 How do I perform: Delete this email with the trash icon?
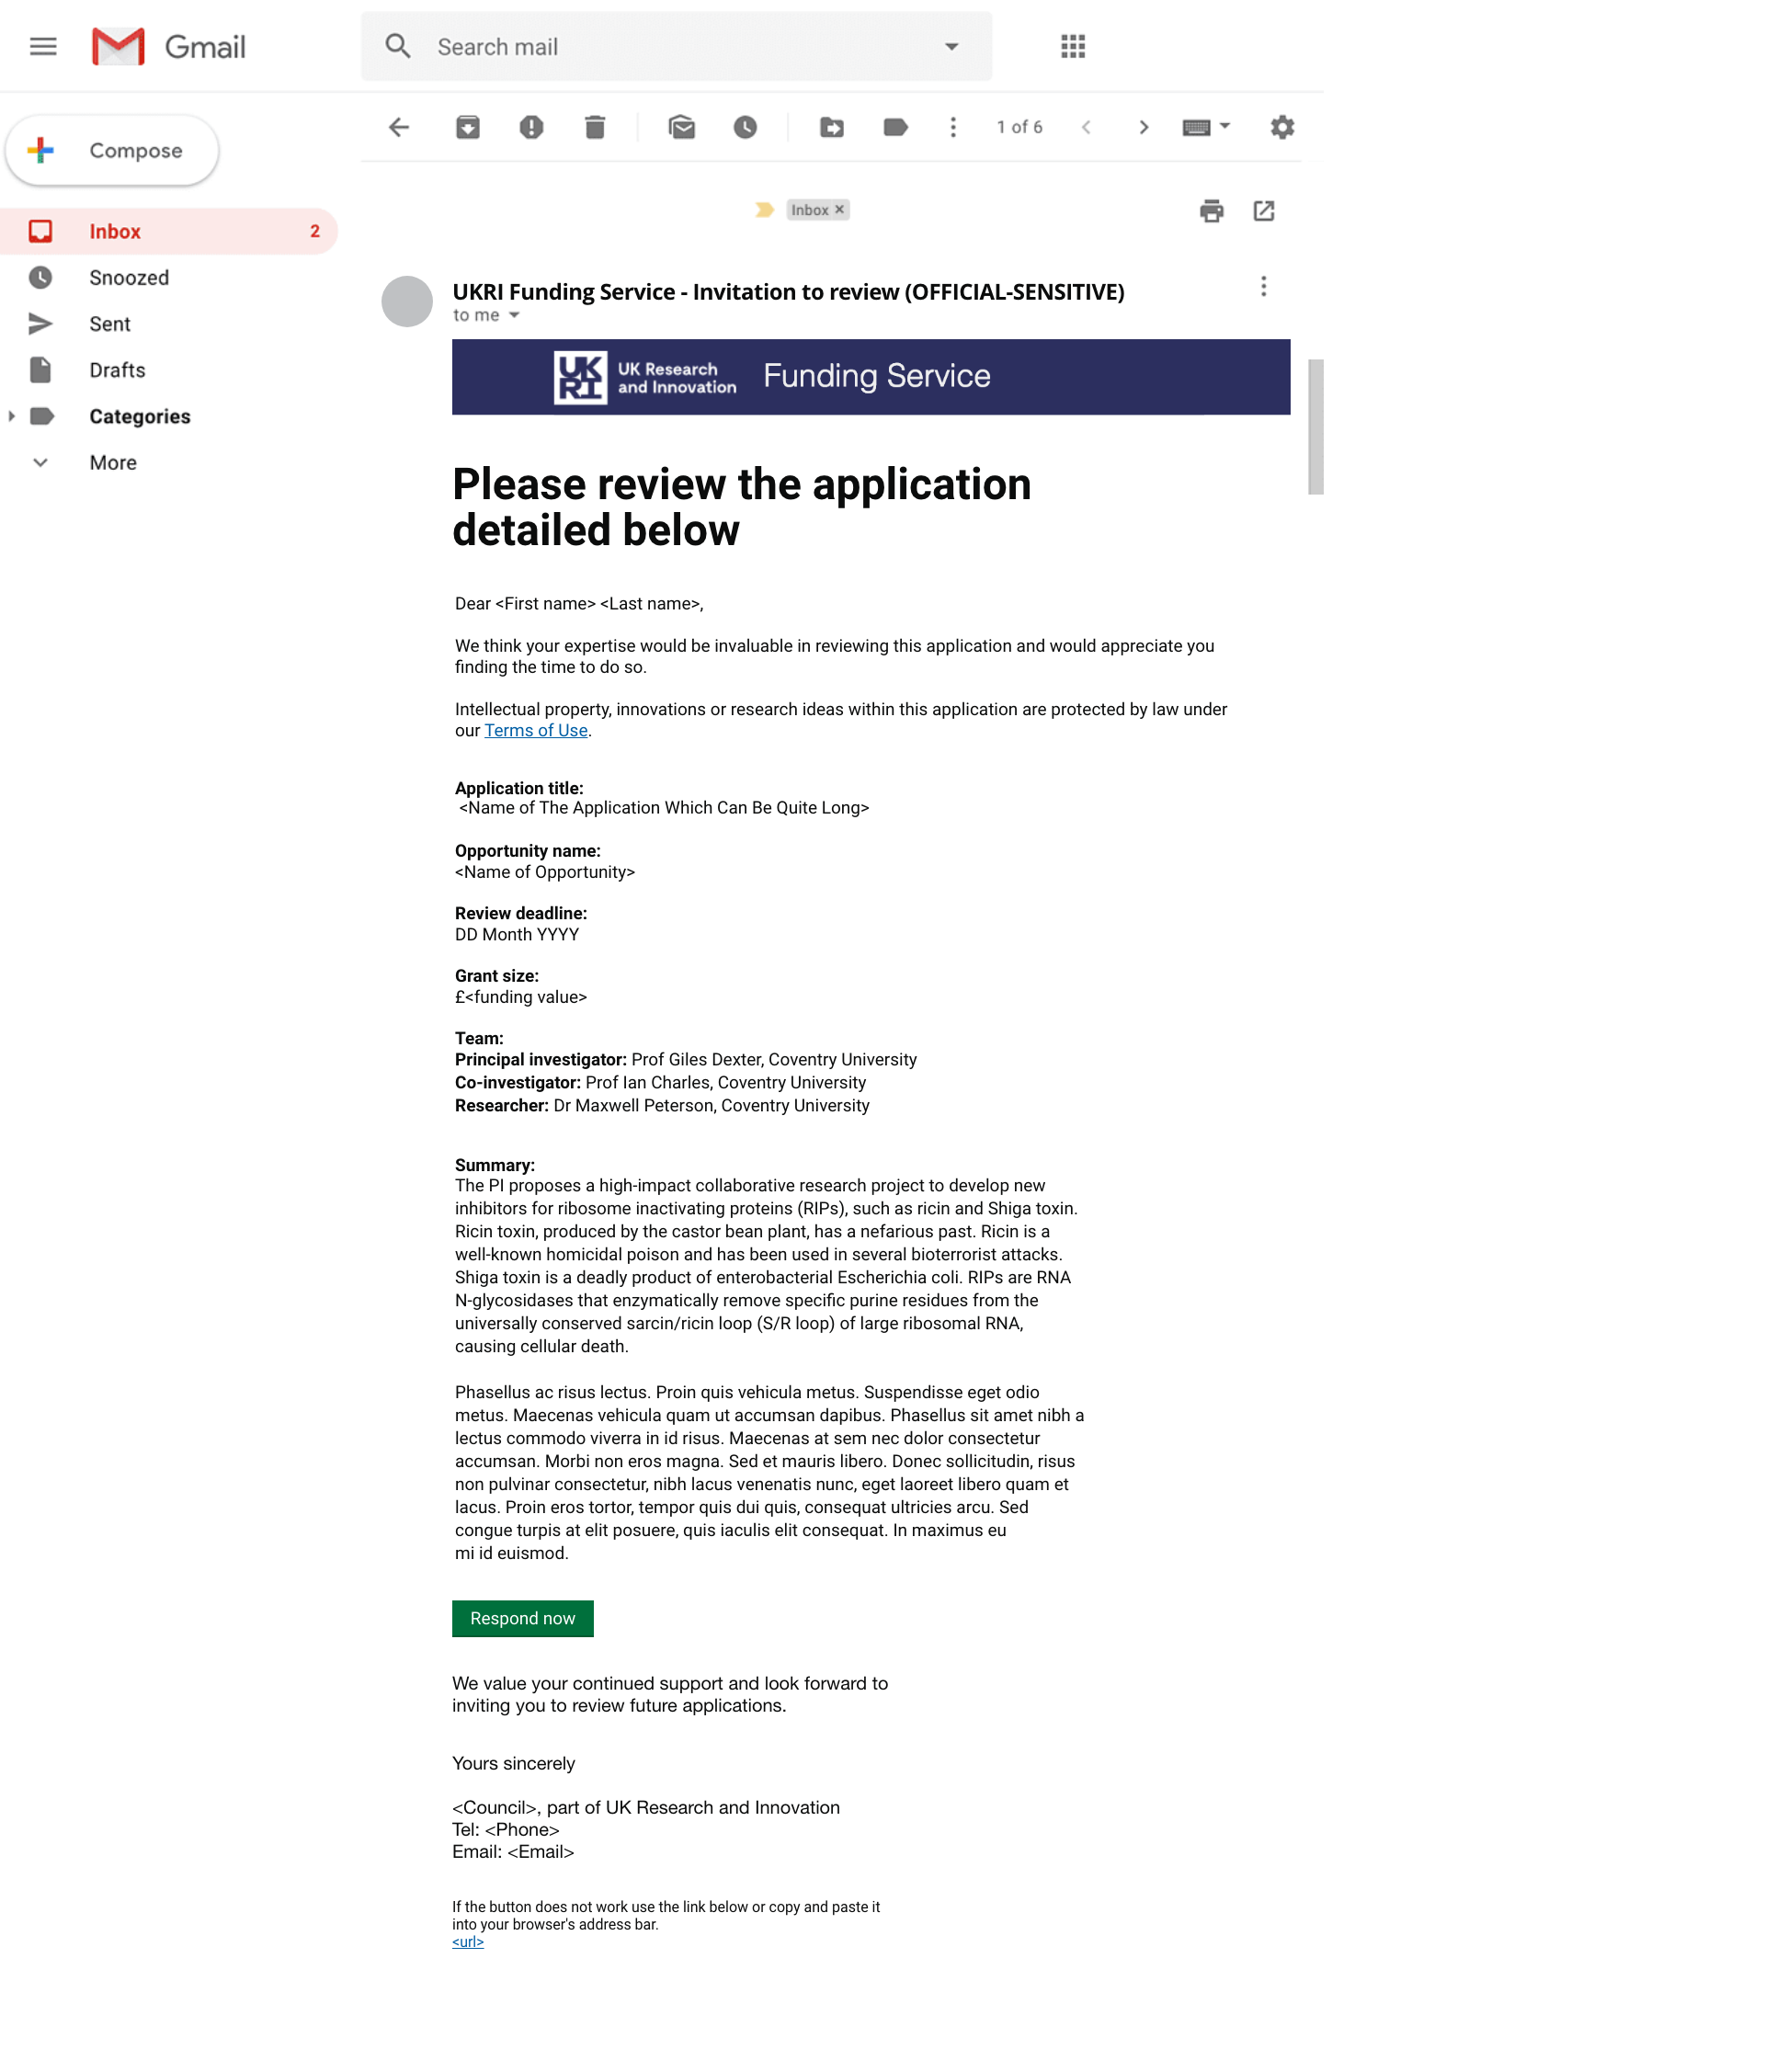tap(595, 127)
